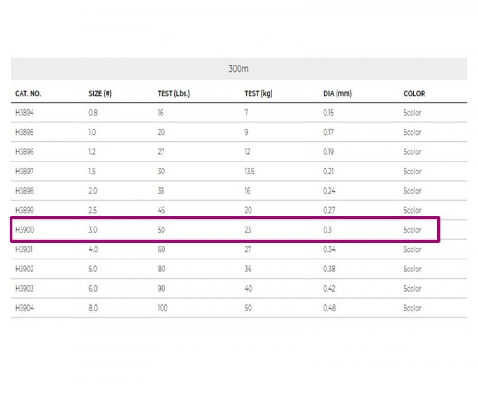Select catalog number H3904
Image resolution: width=478 pixels, height=400 pixels.
(25, 308)
